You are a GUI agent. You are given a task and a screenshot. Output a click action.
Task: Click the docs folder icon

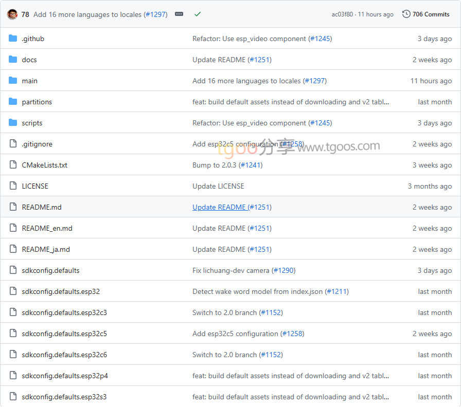(x=13, y=60)
